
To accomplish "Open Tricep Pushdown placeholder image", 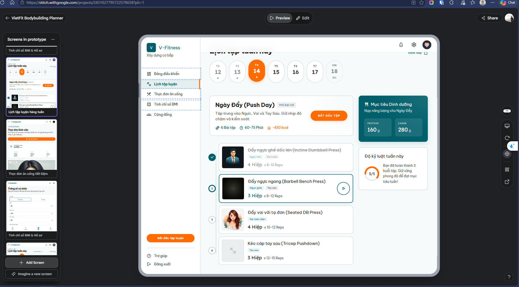I will tap(233, 251).
